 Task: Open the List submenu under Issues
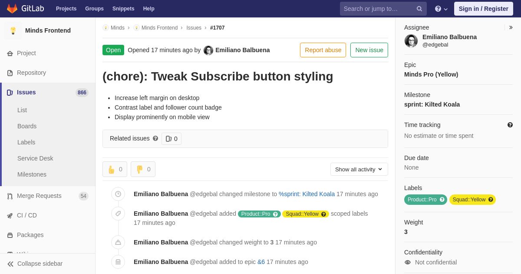(x=22, y=110)
